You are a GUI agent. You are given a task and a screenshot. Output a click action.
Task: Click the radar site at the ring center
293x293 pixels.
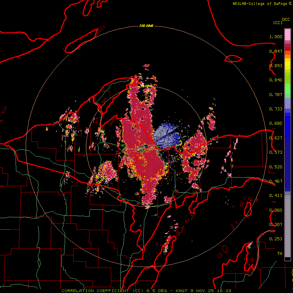pos(146,146)
